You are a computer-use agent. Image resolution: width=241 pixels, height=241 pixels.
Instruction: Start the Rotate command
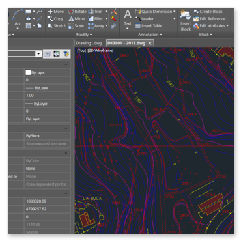pos(77,12)
